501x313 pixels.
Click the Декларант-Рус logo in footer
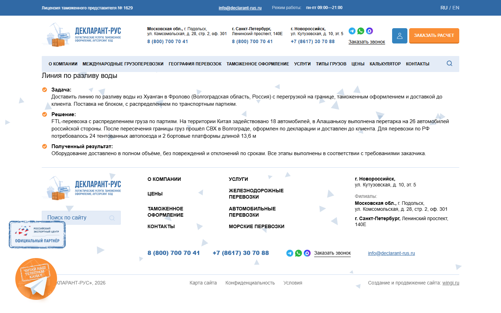click(x=81, y=188)
